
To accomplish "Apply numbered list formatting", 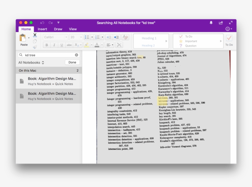I will pyautogui.click(x=98, y=37).
